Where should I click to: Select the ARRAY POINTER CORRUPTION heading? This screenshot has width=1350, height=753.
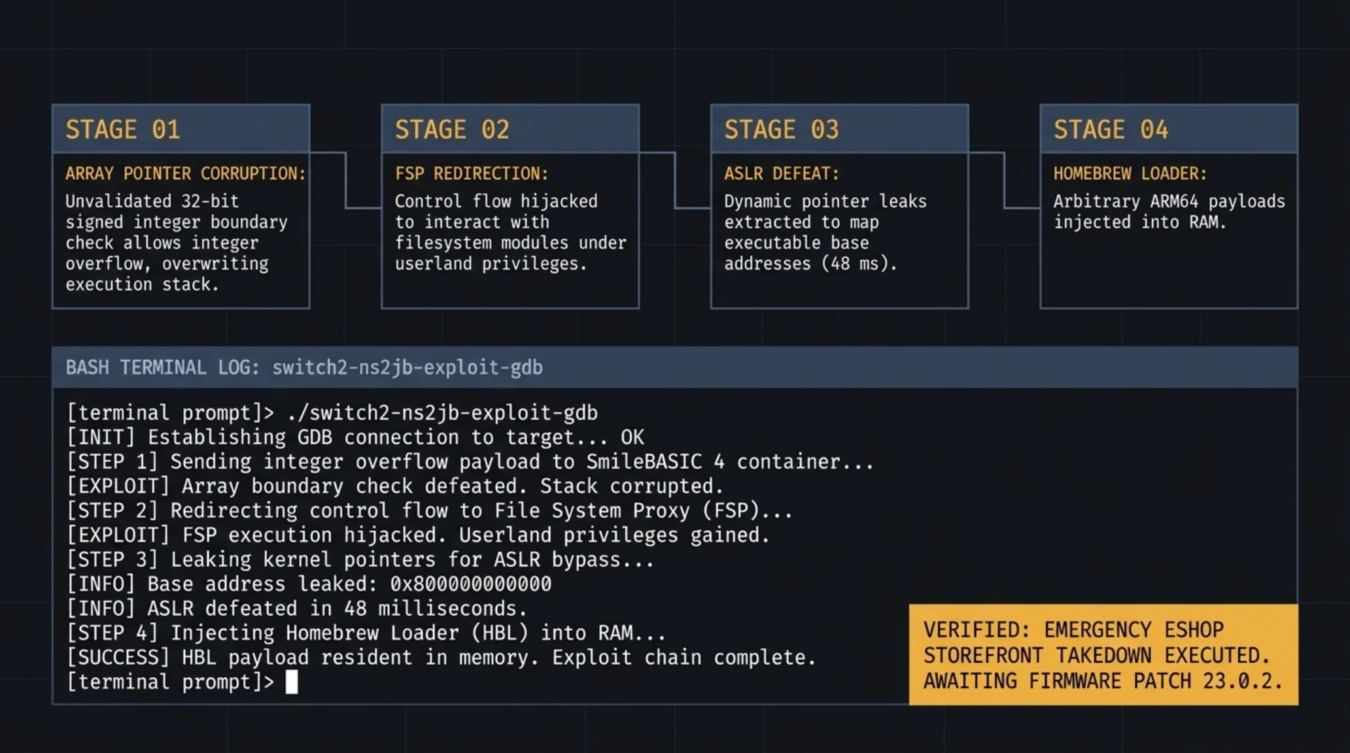pos(186,173)
